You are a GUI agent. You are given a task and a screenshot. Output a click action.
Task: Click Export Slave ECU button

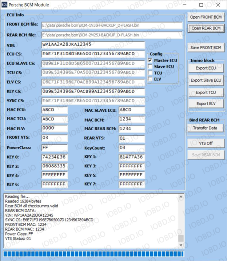(206, 80)
